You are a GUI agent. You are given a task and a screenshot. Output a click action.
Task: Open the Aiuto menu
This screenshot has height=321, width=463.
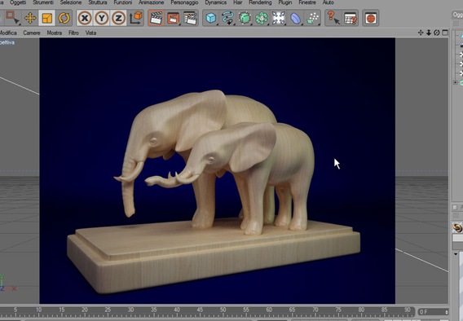[x=328, y=2]
